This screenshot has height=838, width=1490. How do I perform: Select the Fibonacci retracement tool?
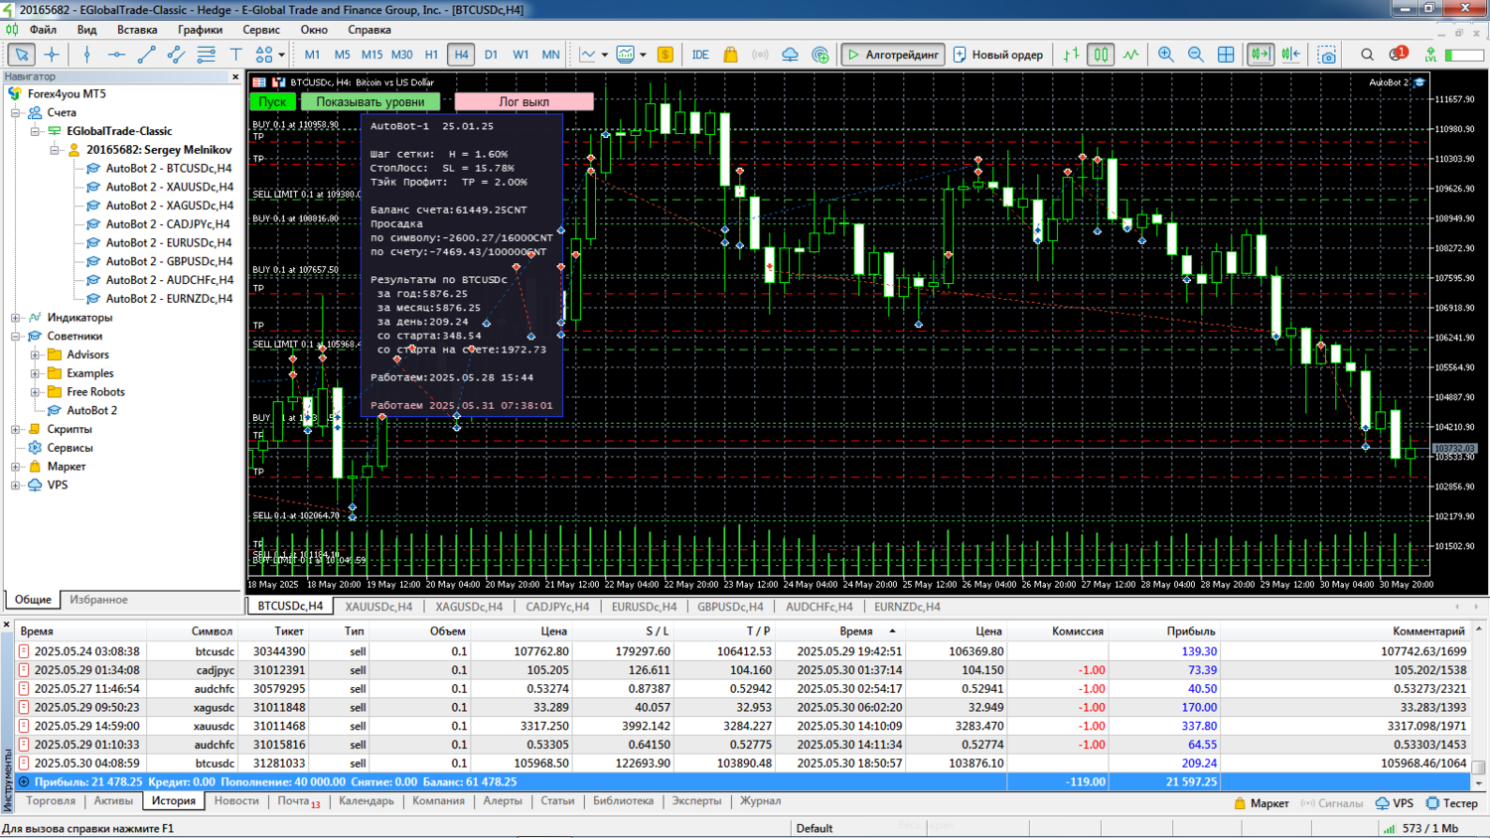click(x=206, y=55)
